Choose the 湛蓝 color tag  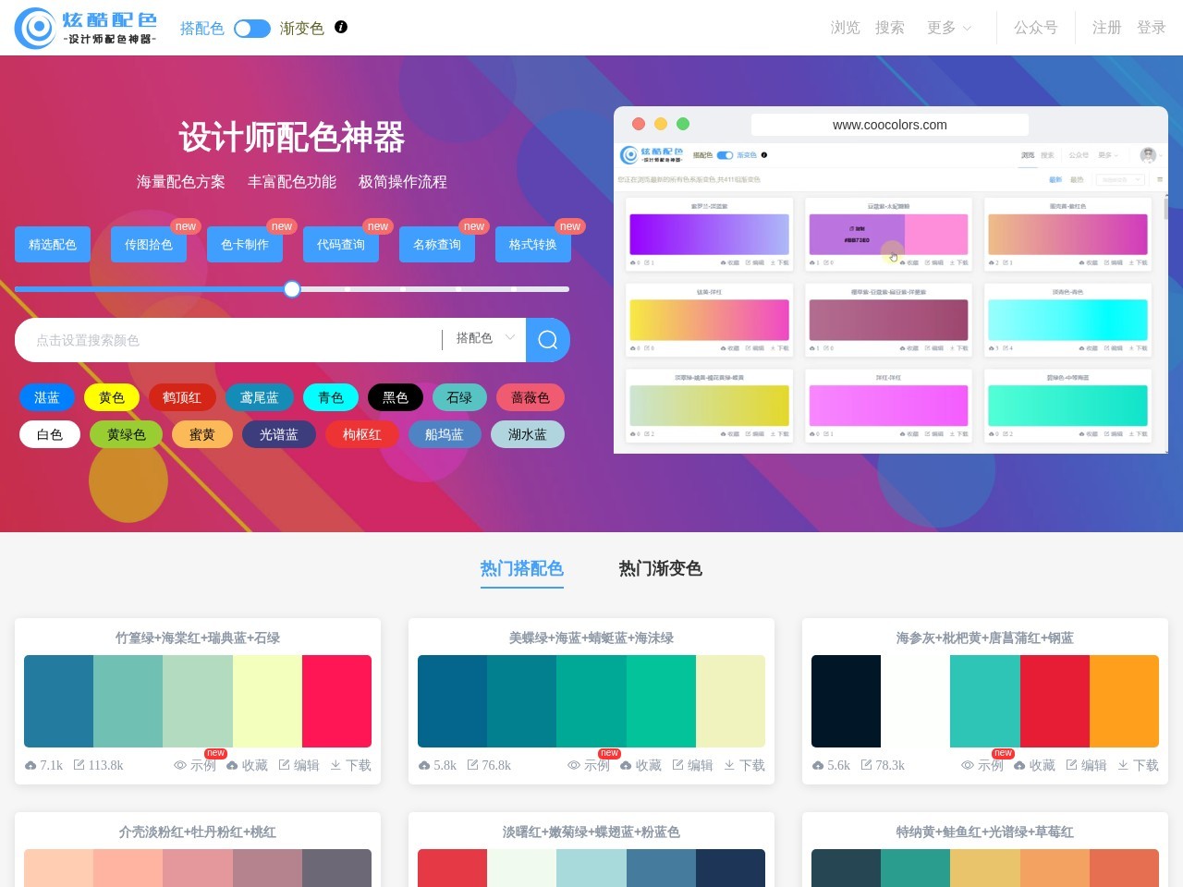click(x=47, y=397)
